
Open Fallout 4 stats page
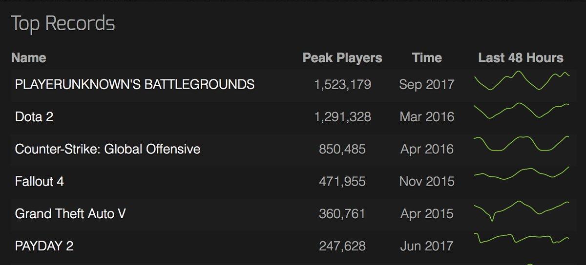pos(40,181)
